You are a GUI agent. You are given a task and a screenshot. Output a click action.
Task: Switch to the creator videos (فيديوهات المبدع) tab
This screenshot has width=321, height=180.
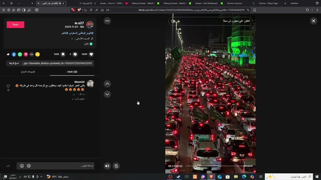coord(28,72)
